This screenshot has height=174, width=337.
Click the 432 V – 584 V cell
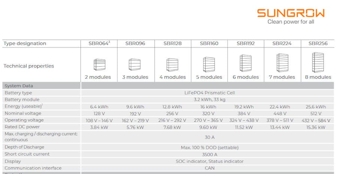(316, 120)
